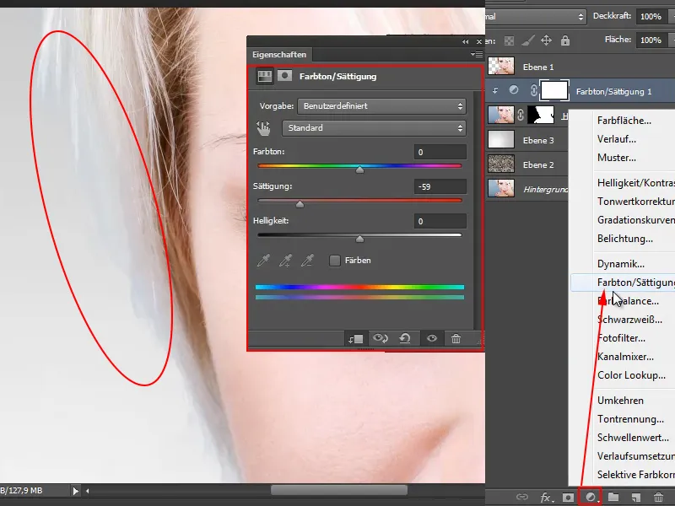
Task: Click link layers icon at Layers panel bottom
Action: click(x=521, y=498)
